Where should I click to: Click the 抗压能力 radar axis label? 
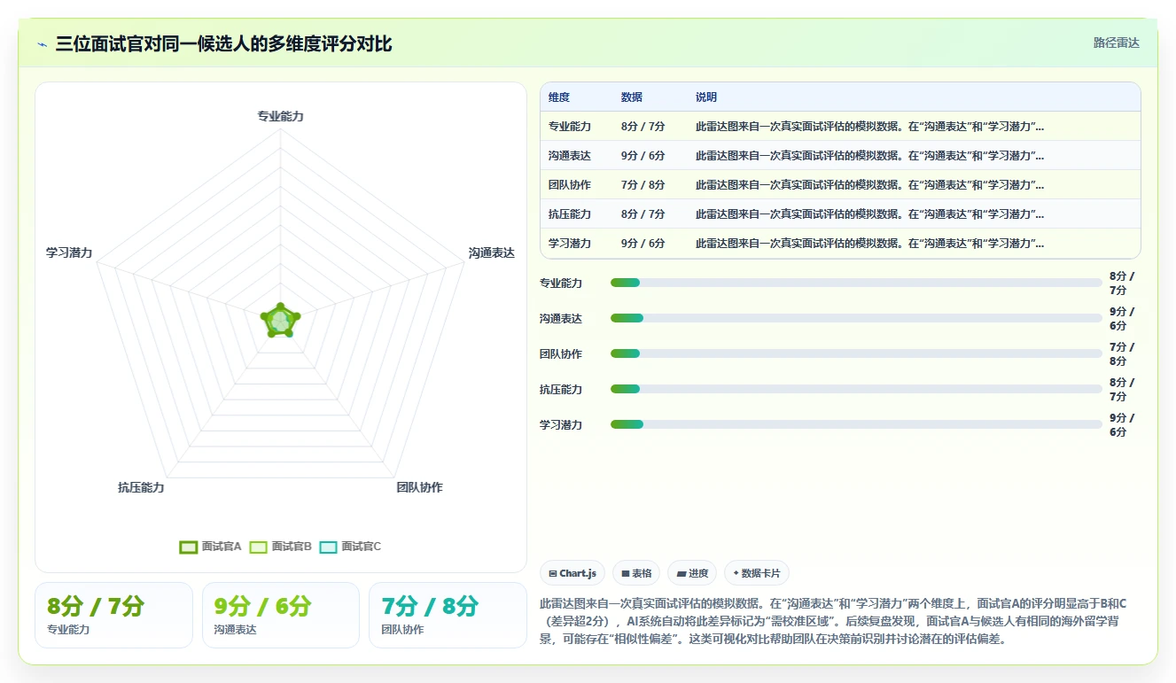[x=141, y=487]
